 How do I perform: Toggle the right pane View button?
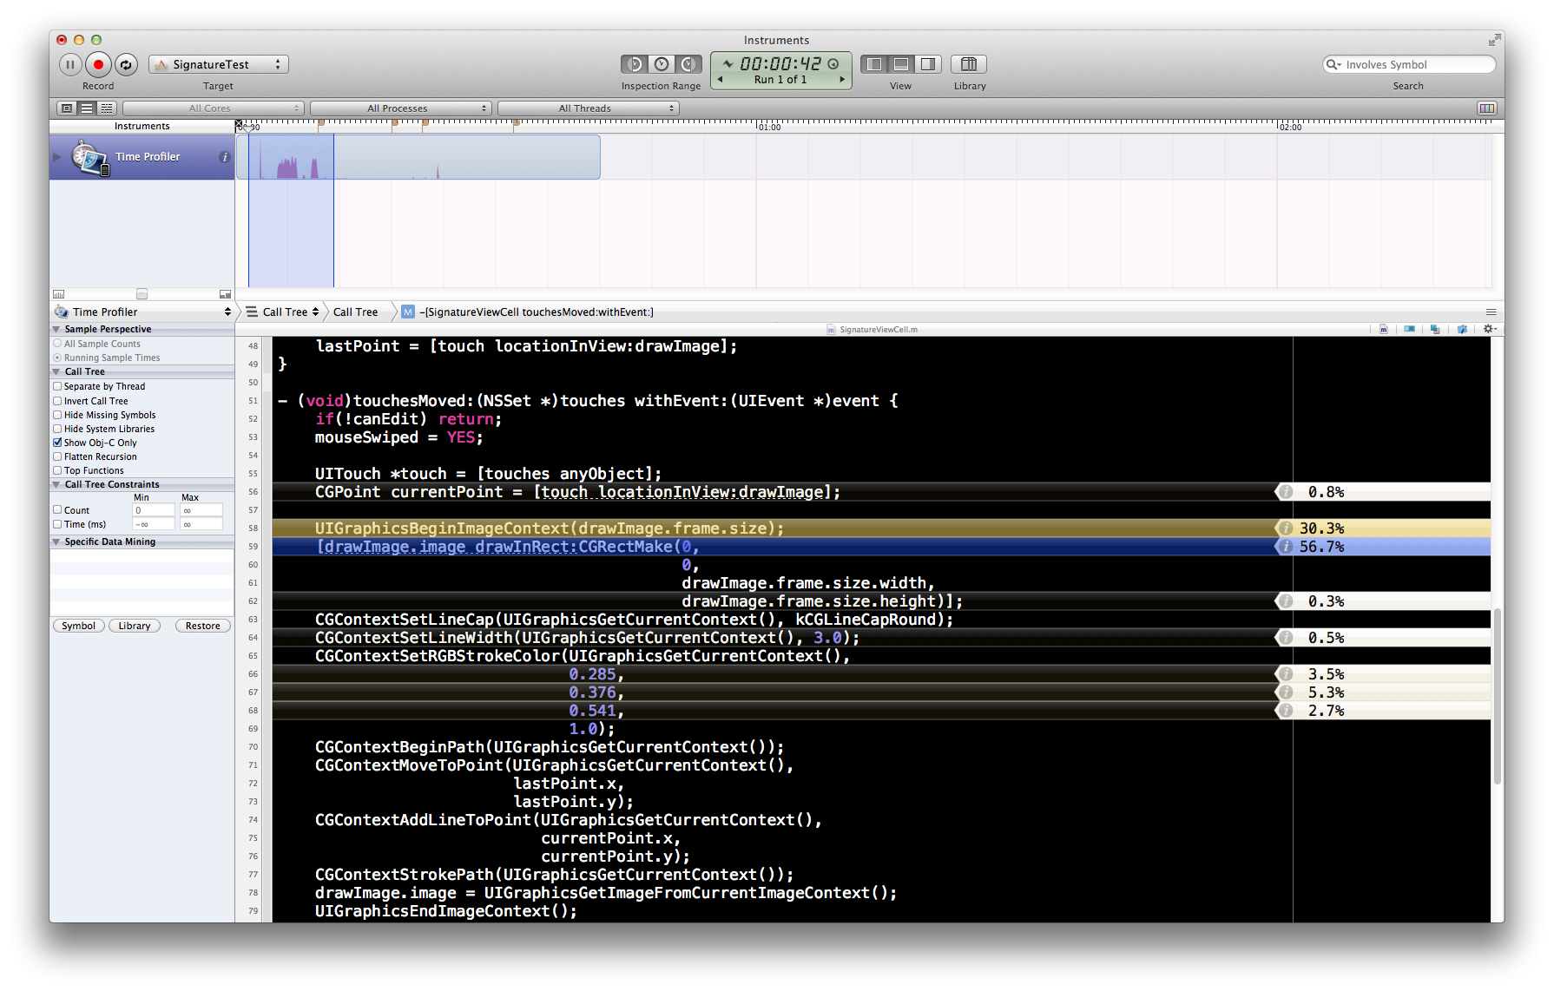click(928, 64)
